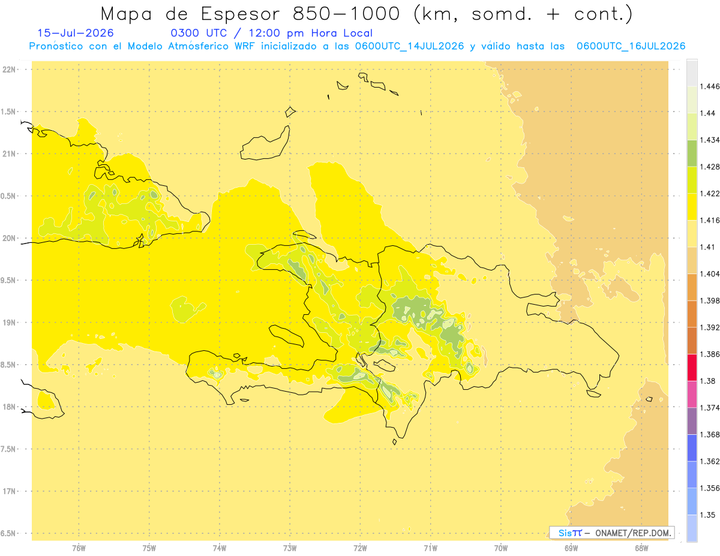The image size is (720, 556).
Task: Pick the pink legend swatch between 1.374 and 1.38
Action: (x=692, y=394)
